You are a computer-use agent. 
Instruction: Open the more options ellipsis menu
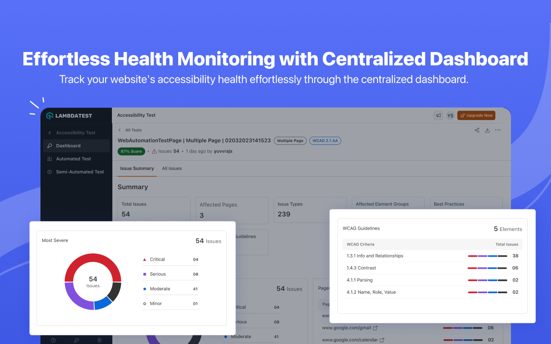tap(498, 130)
